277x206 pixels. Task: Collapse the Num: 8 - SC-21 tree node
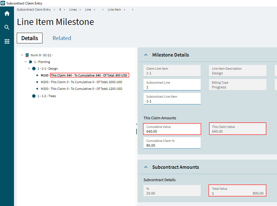(22, 55)
